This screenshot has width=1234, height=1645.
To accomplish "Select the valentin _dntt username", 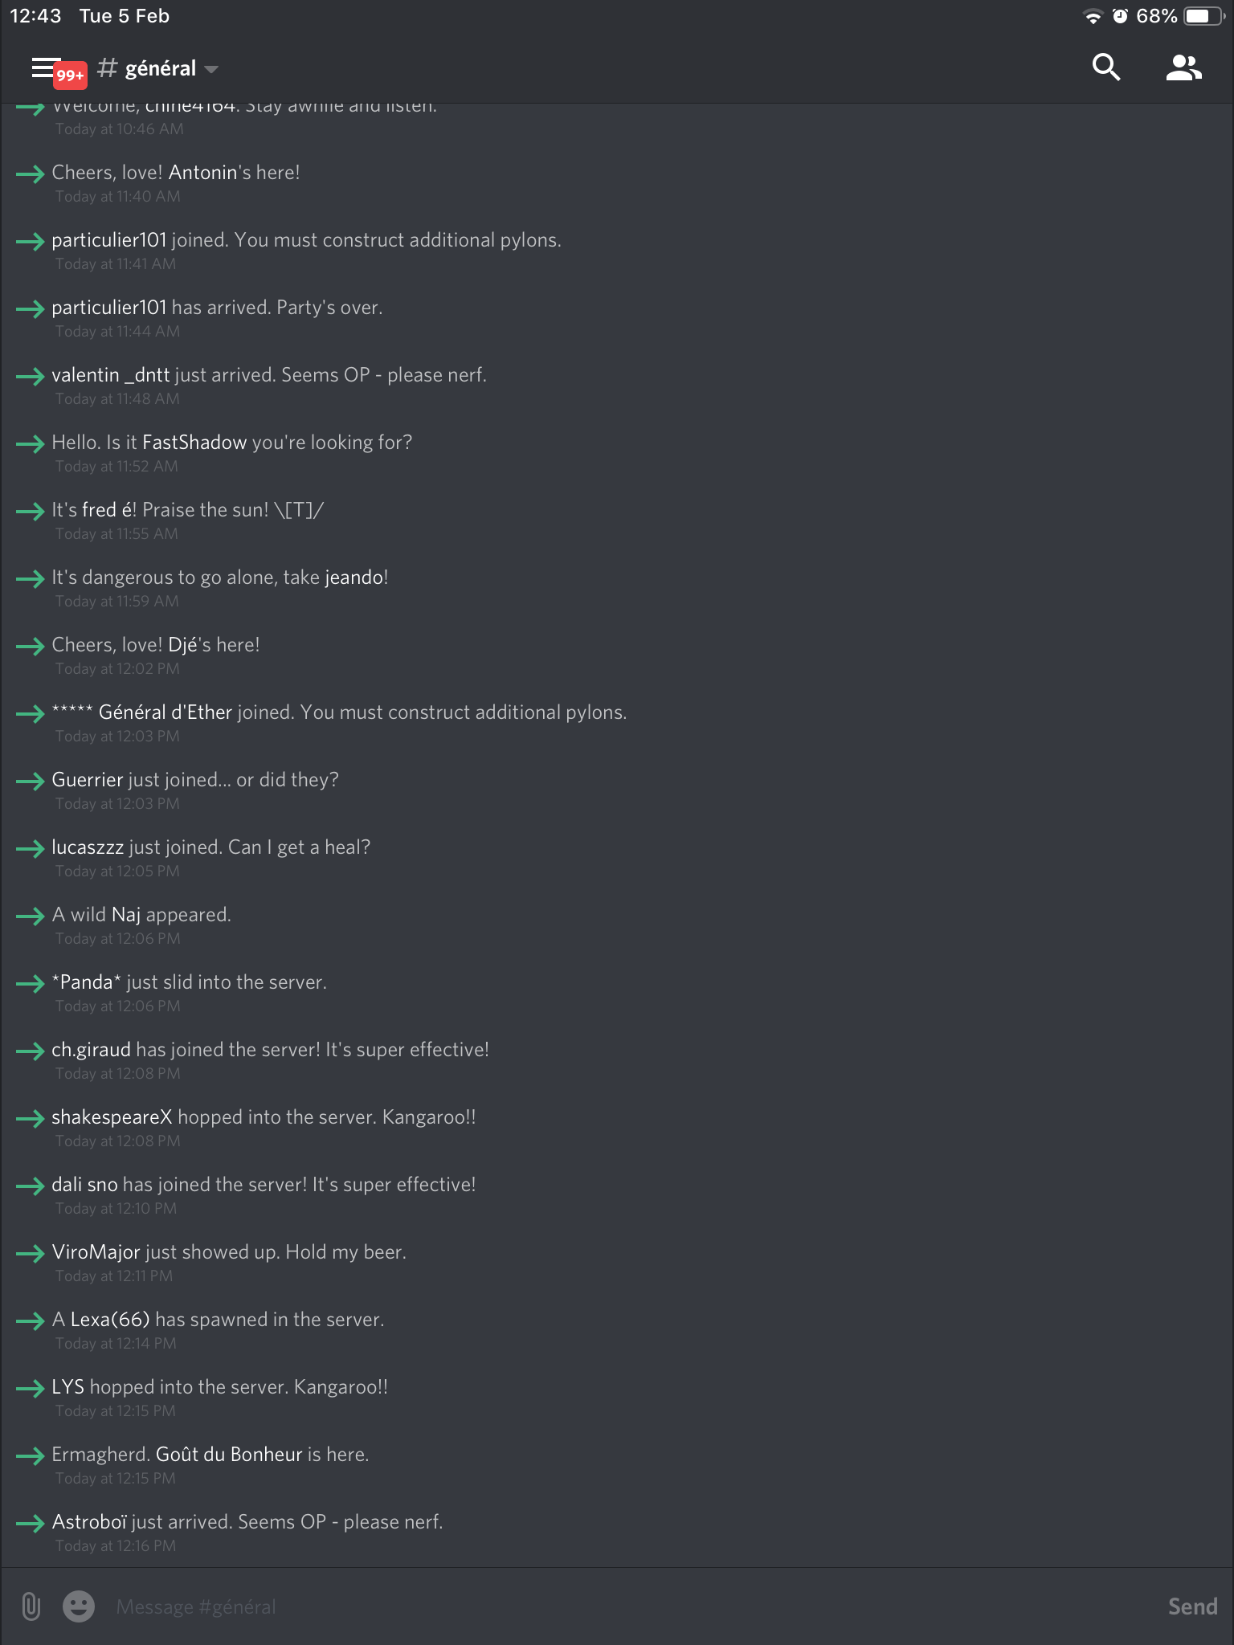I will pos(111,375).
